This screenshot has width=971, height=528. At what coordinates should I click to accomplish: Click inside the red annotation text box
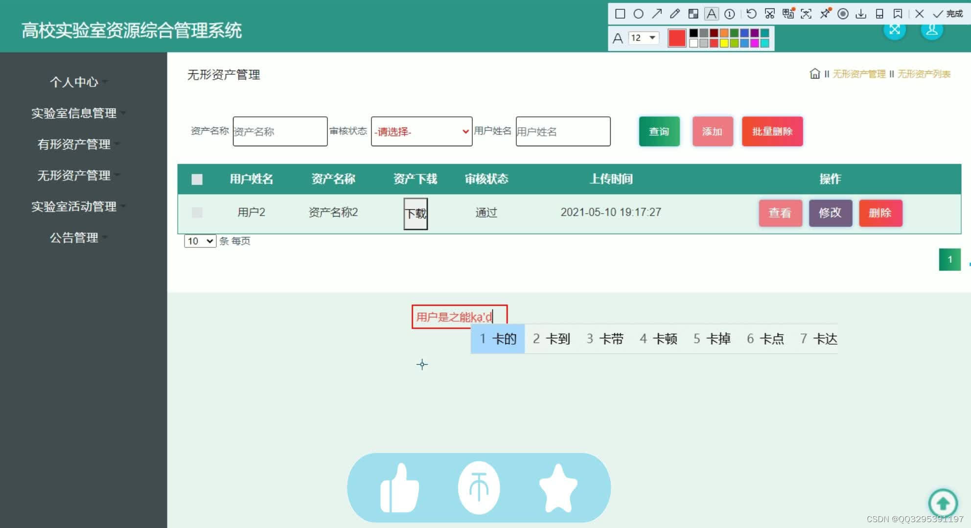pyautogui.click(x=460, y=317)
